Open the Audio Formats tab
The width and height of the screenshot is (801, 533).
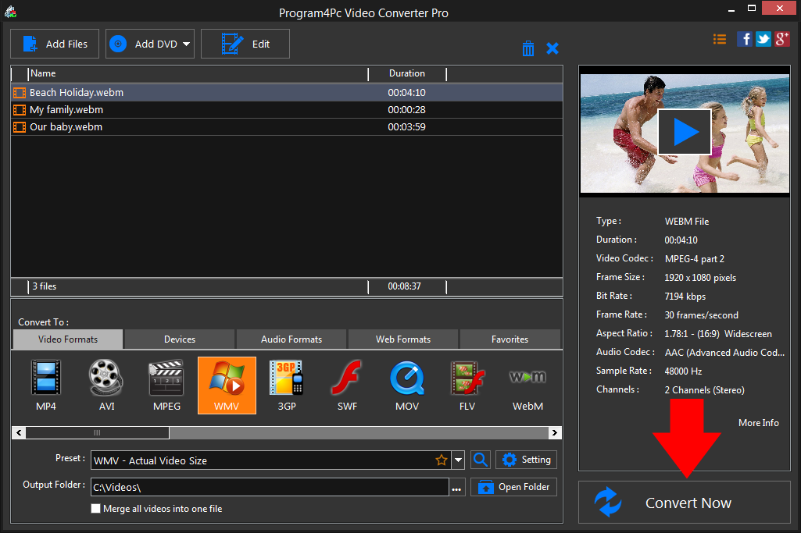click(291, 339)
